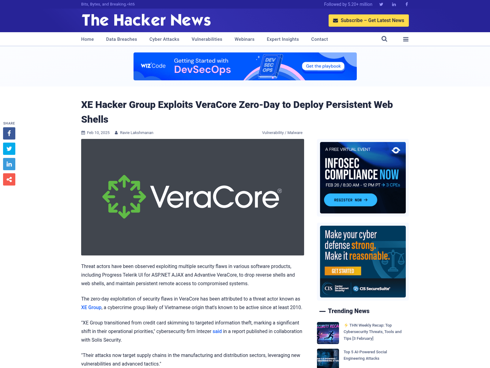Click Subscribe – Get Latest News button
Screen dimensions: 490x368
[369, 21]
